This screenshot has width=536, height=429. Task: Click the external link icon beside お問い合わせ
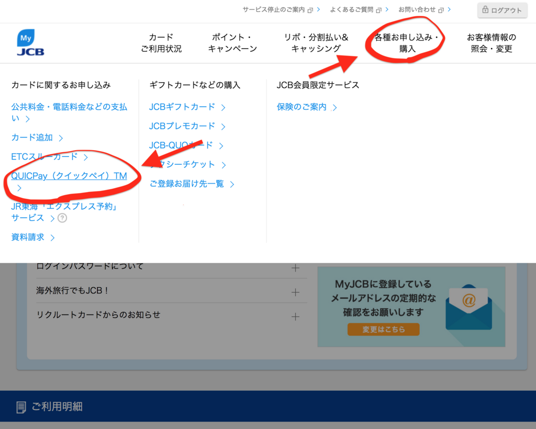441,10
